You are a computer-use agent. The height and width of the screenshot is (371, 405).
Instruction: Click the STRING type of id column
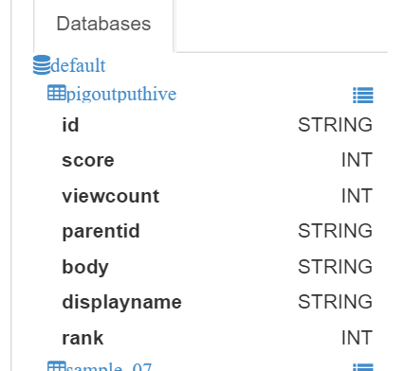pos(335,125)
